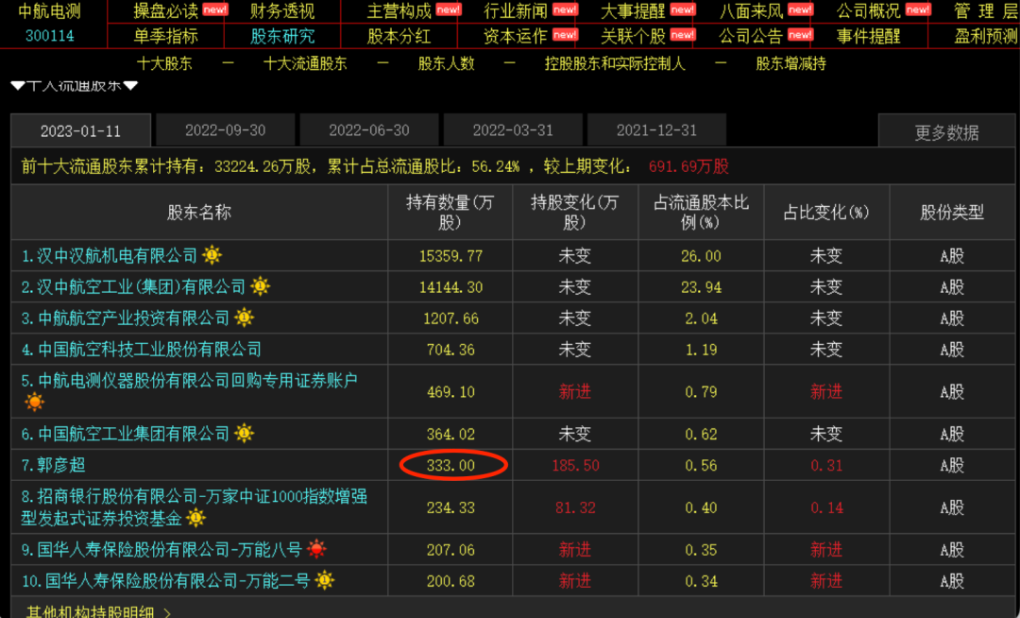Jump to 控股股东和实际控制人 section

pyautogui.click(x=615, y=63)
